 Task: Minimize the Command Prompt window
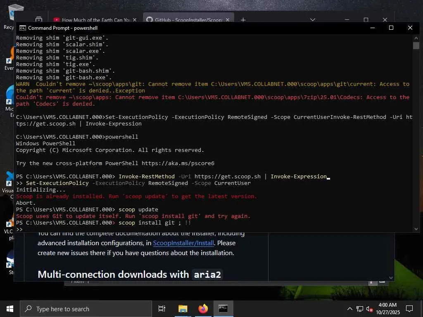point(373,28)
